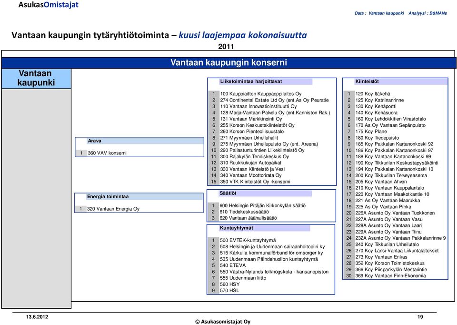
Task: Click '369 Koy Vantaan Finn-Ekonomia'
Action: [390, 276]
